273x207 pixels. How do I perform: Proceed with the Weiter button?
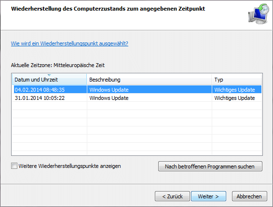[x=208, y=196]
